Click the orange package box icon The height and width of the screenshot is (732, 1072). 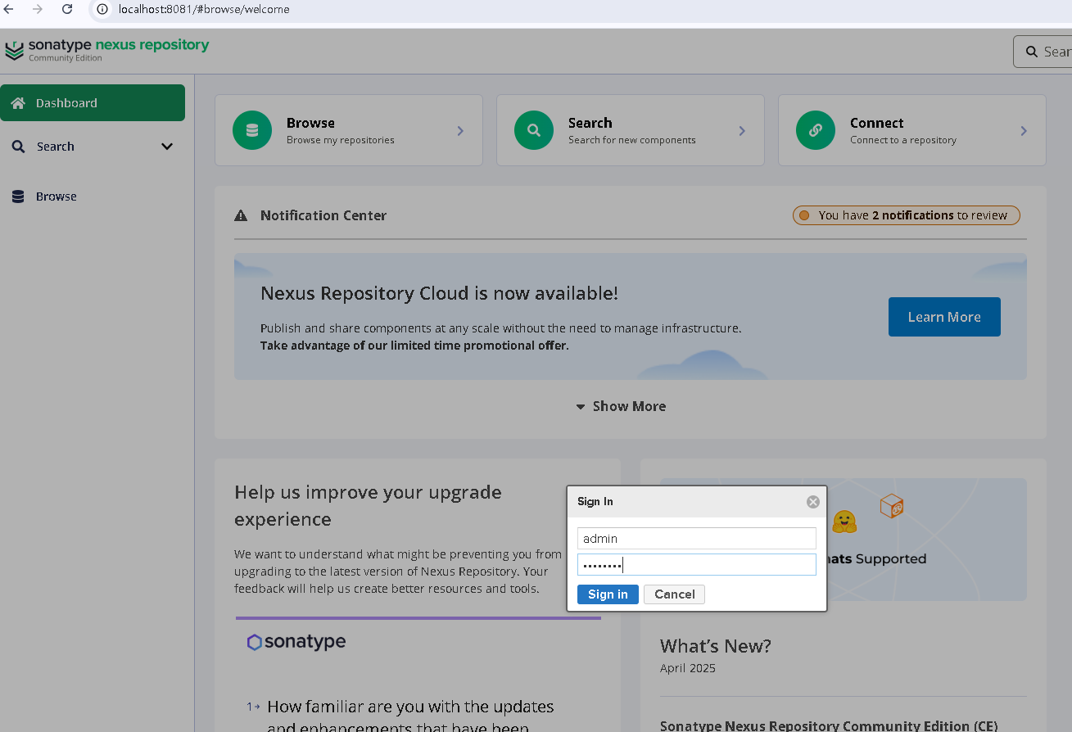point(892,506)
